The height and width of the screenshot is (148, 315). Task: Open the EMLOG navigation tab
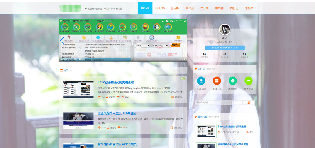pos(160,8)
